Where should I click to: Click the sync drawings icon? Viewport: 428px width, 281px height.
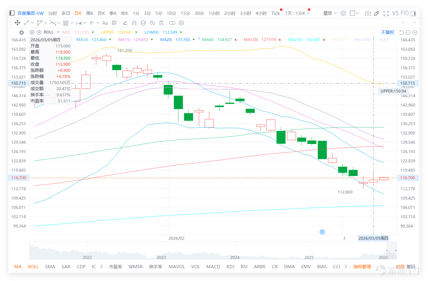click(143, 23)
